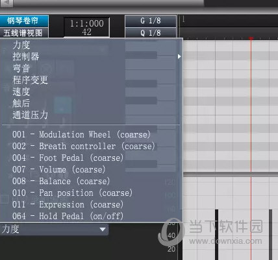The height and width of the screenshot is (260, 278).
Task: Open the 力度 dropdown at the bottom
Action: 54,230
